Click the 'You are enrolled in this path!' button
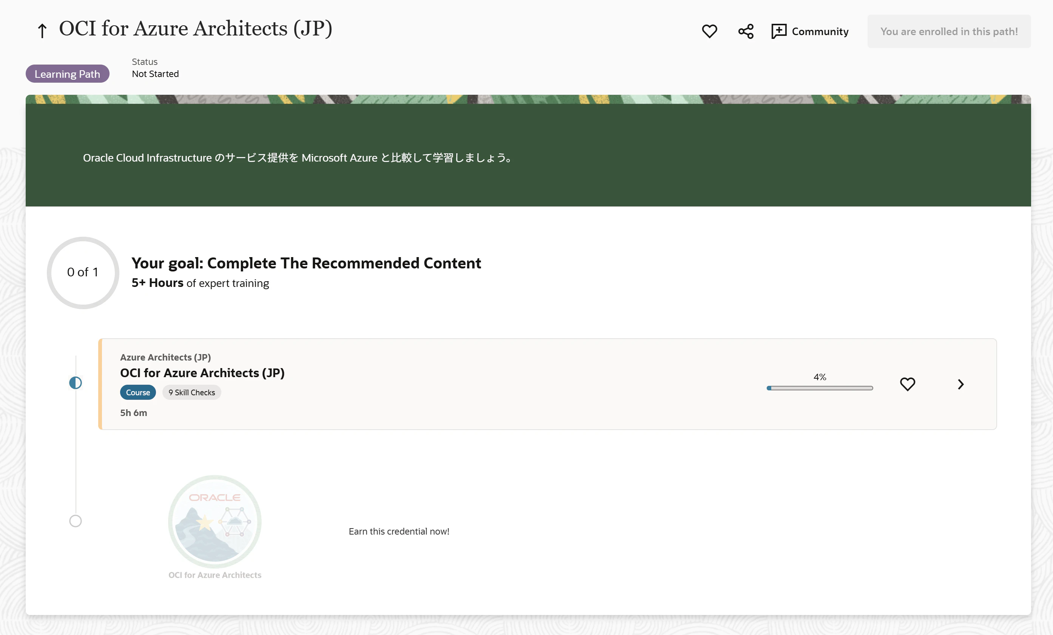1053x635 pixels. [949, 31]
